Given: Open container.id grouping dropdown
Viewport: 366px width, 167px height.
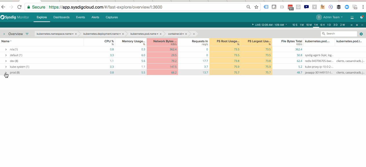Looking at the screenshot, I should tap(176, 34).
